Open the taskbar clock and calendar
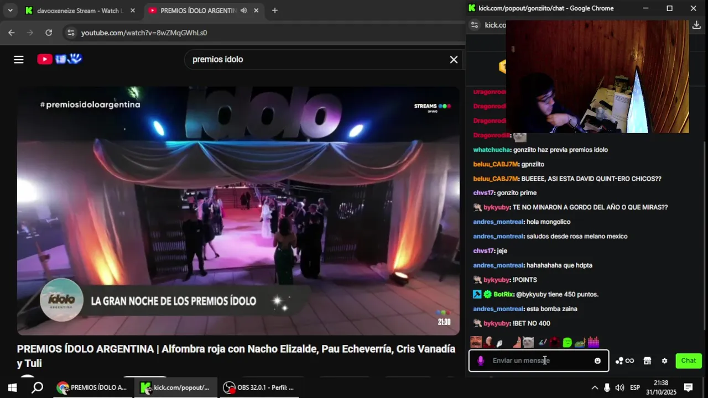708x398 pixels. click(x=661, y=387)
